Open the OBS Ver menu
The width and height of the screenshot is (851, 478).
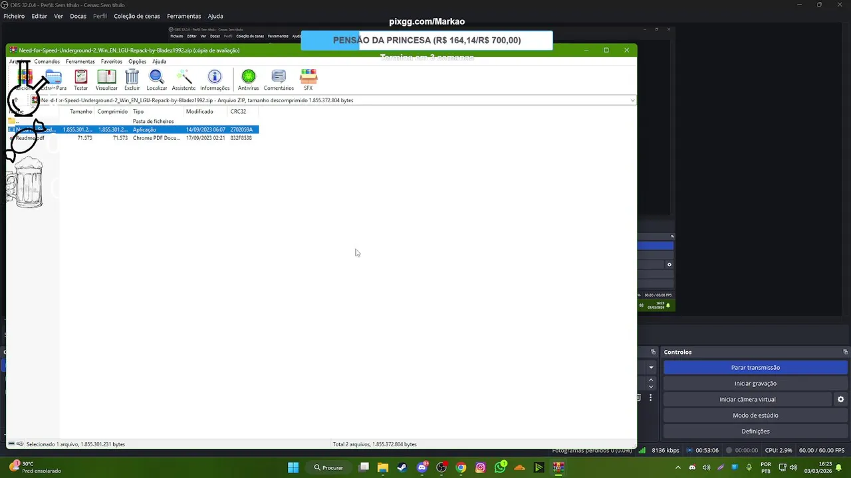(59, 16)
